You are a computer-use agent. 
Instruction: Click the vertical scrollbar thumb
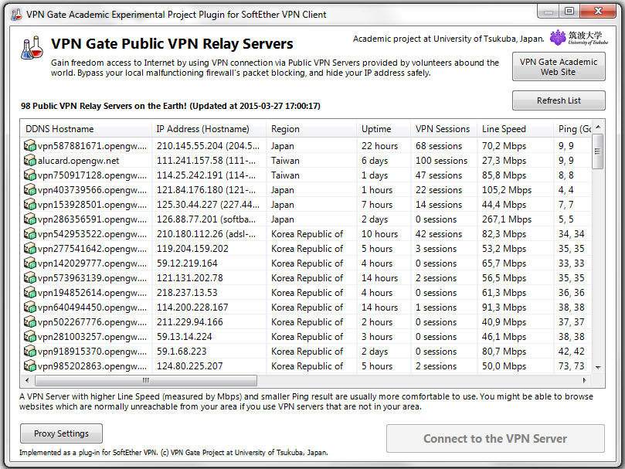pos(597,151)
